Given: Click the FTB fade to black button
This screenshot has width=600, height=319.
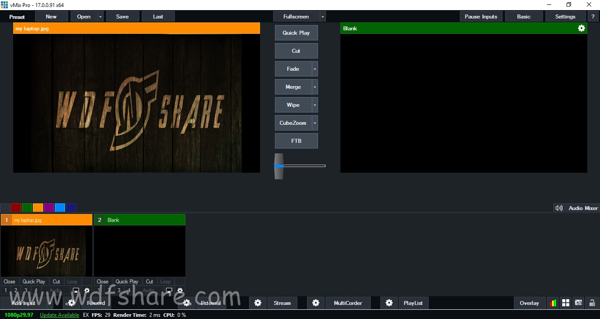Looking at the screenshot, I should pyautogui.click(x=296, y=141).
